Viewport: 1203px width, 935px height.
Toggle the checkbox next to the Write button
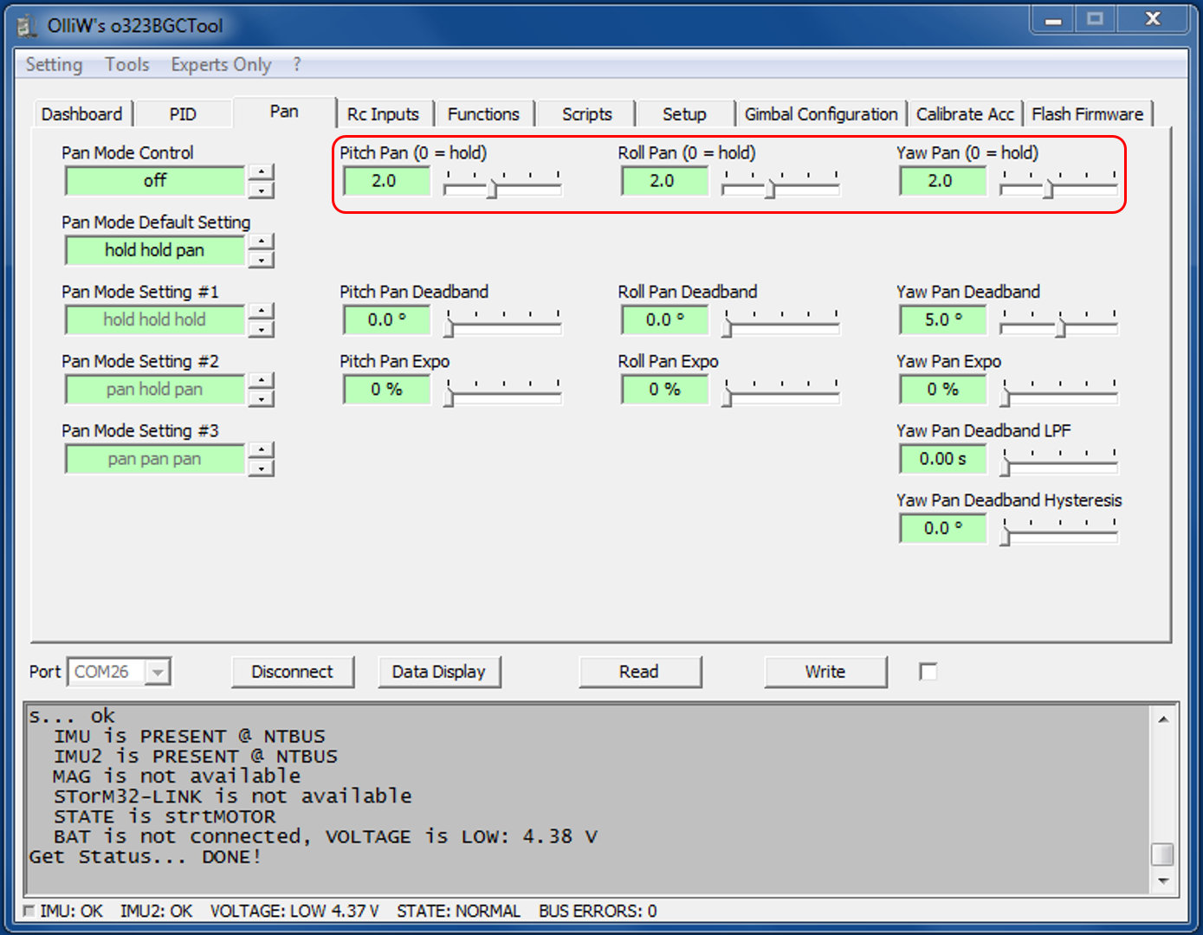coord(928,672)
